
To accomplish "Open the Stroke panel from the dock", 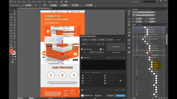I will point(129,29).
